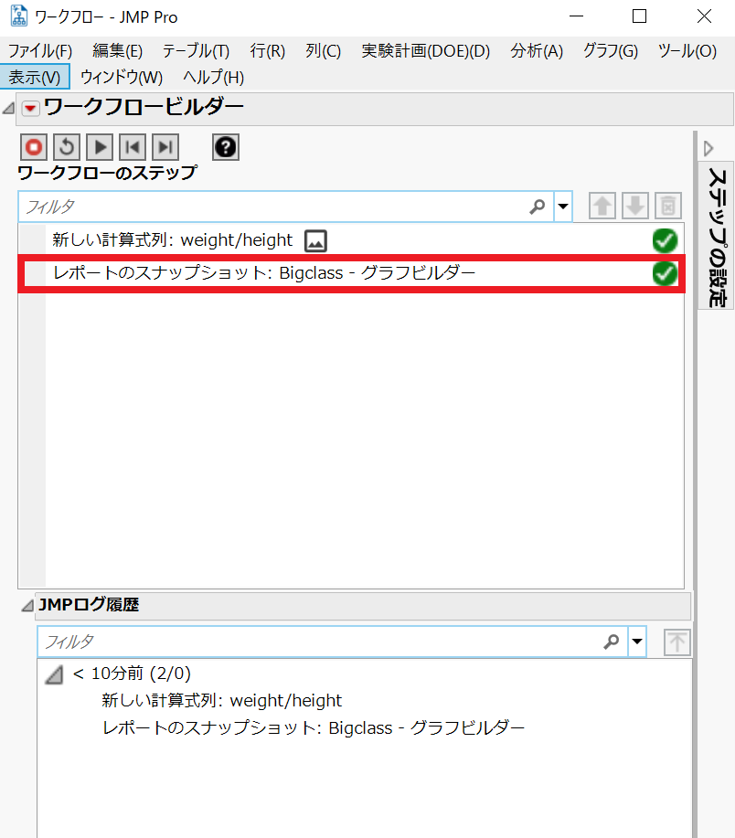Image resolution: width=735 pixels, height=838 pixels.
Task: Open the 分析(A) menu
Action: tap(537, 51)
